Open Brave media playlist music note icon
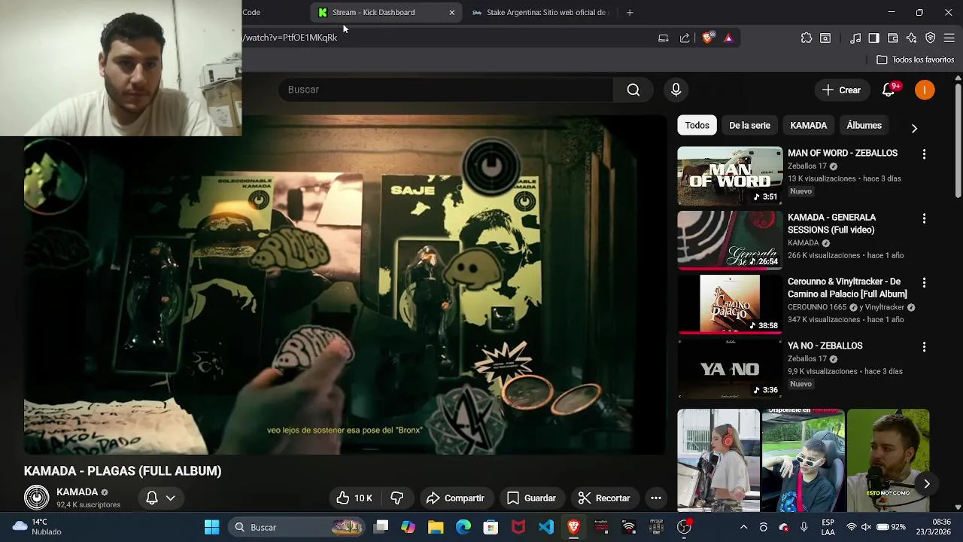This screenshot has height=542, width=963. 855,38
